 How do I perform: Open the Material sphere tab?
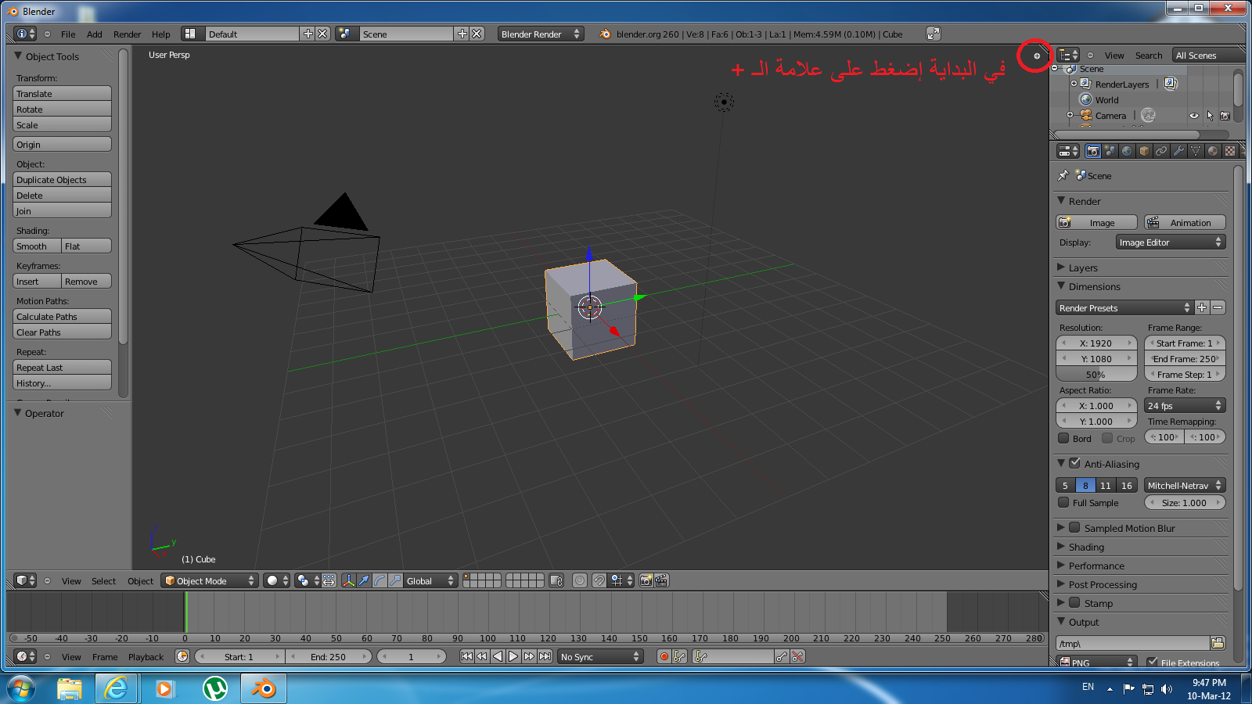(x=1213, y=151)
